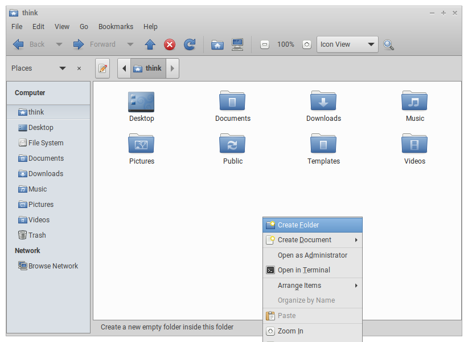Open Browse Network in the sidebar
Screen dimensions: 468x342
pyautogui.click(x=48, y=266)
